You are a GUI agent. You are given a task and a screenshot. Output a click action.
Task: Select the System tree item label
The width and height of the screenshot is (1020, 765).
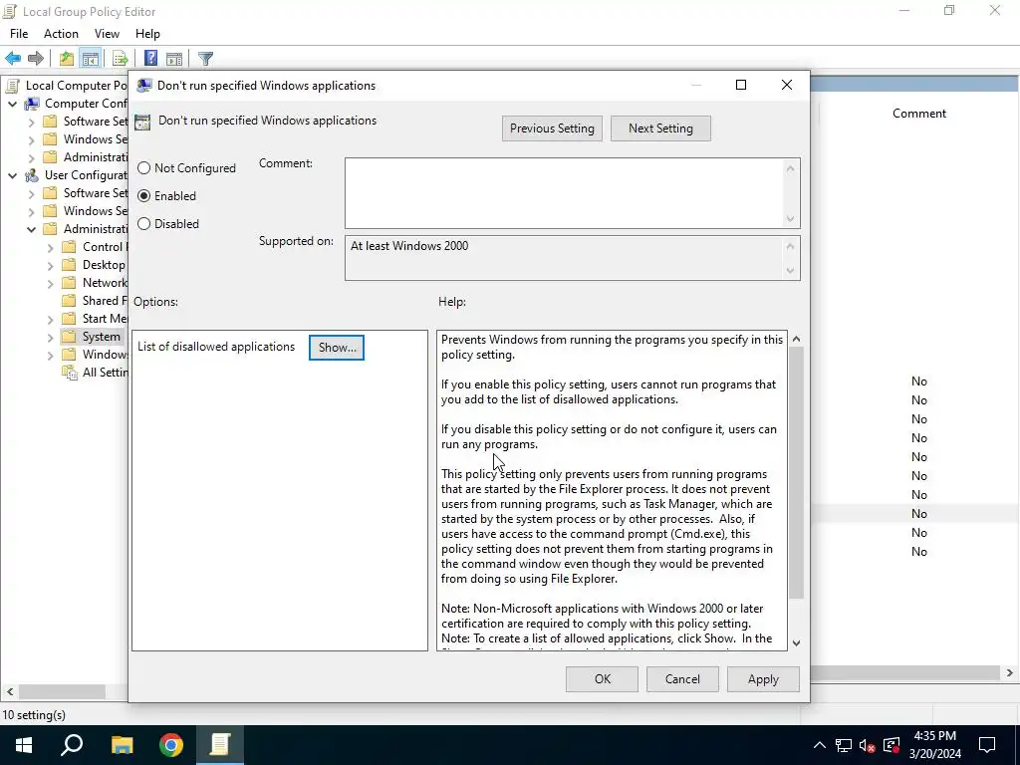101,337
